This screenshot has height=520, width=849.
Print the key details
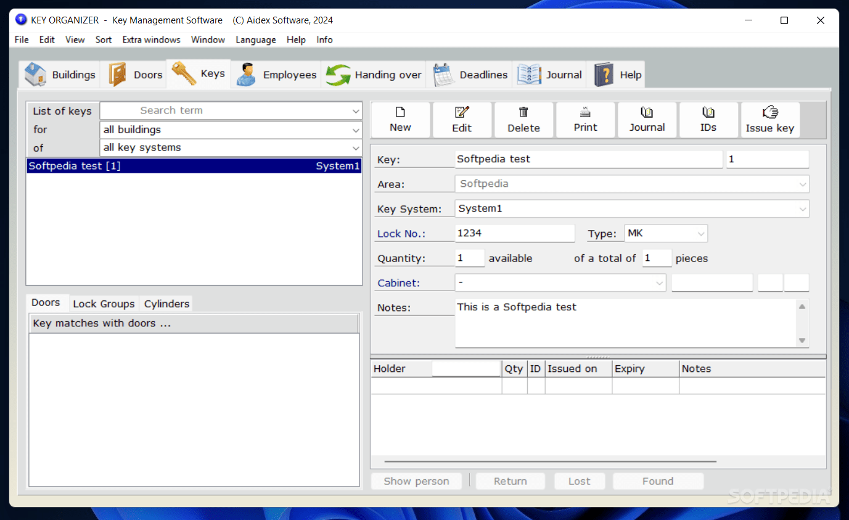(584, 120)
